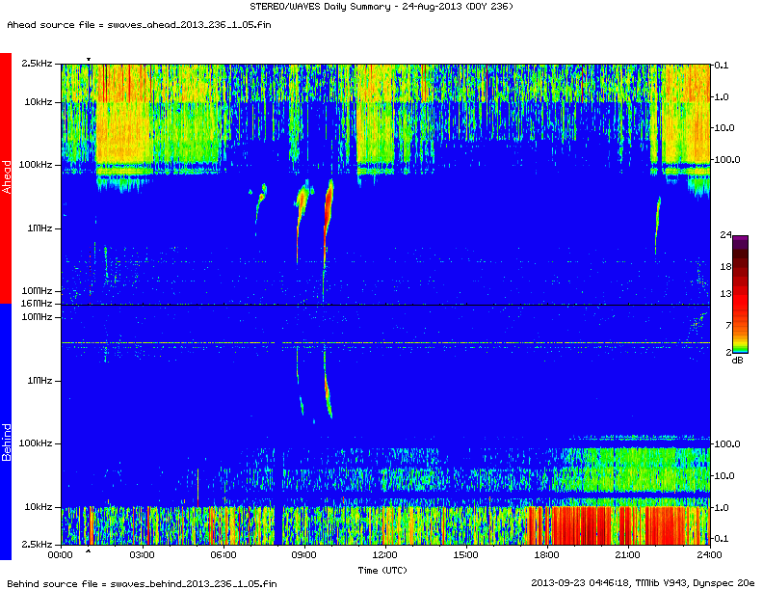Click the top 2.5kHz frequency label
The width and height of the screenshot is (763, 590).
37,64
